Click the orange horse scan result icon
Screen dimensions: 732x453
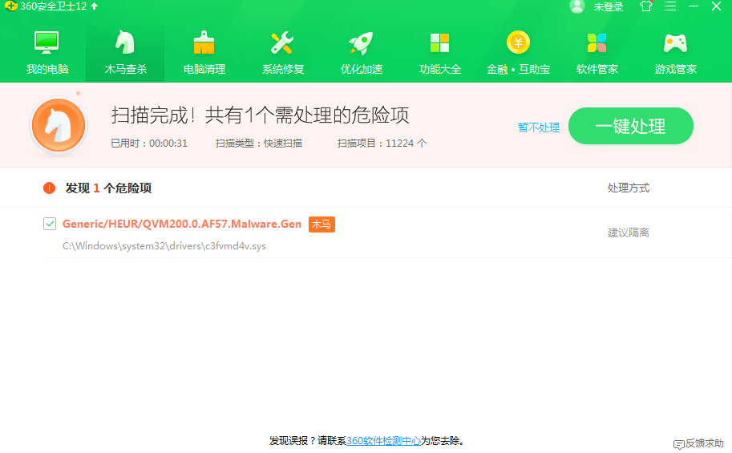(x=59, y=126)
